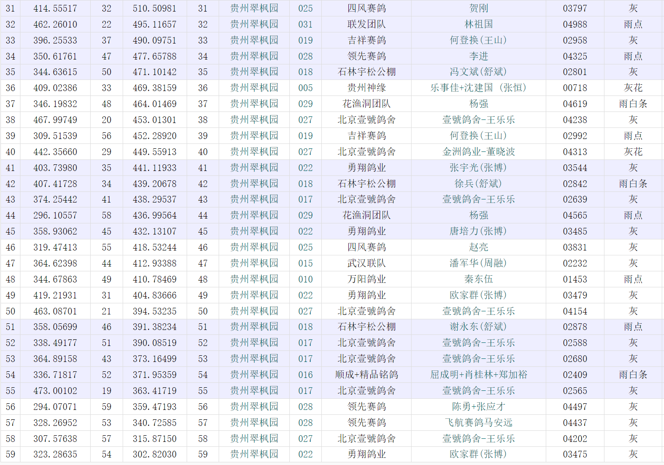Click the 万阳鸽业 team cell

tap(366, 279)
